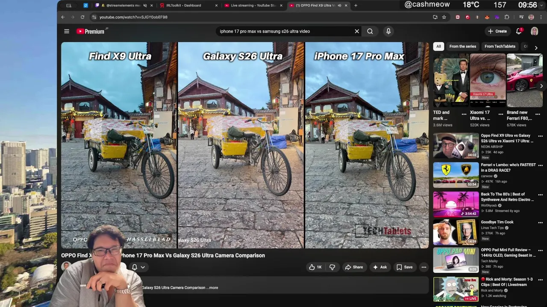Open options for Goodbye Tim Cook video
This screenshot has width=547, height=307.
point(540,222)
